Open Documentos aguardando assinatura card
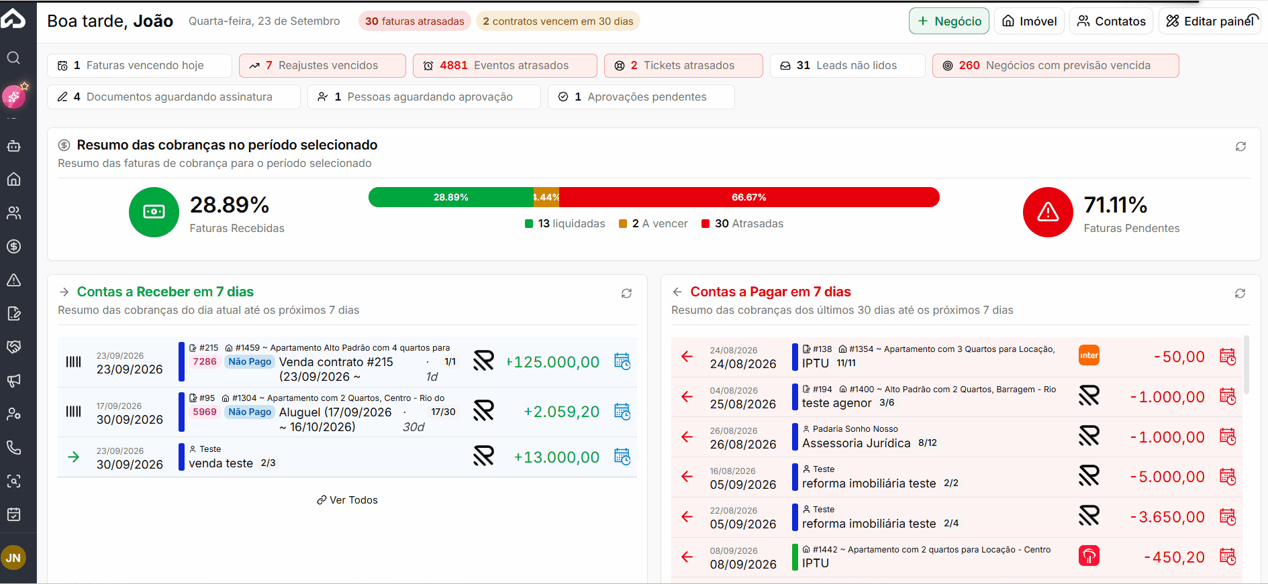The height and width of the screenshot is (584, 1268). pos(174,97)
